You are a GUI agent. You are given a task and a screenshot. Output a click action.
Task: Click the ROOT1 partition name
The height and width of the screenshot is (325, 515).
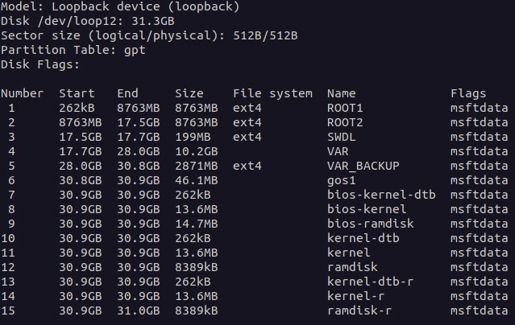pyautogui.click(x=346, y=108)
